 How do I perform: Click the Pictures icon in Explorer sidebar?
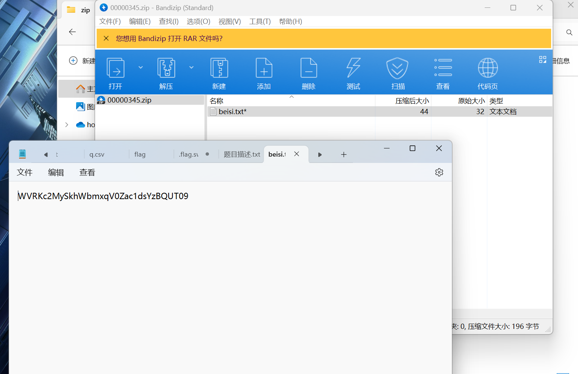[80, 107]
